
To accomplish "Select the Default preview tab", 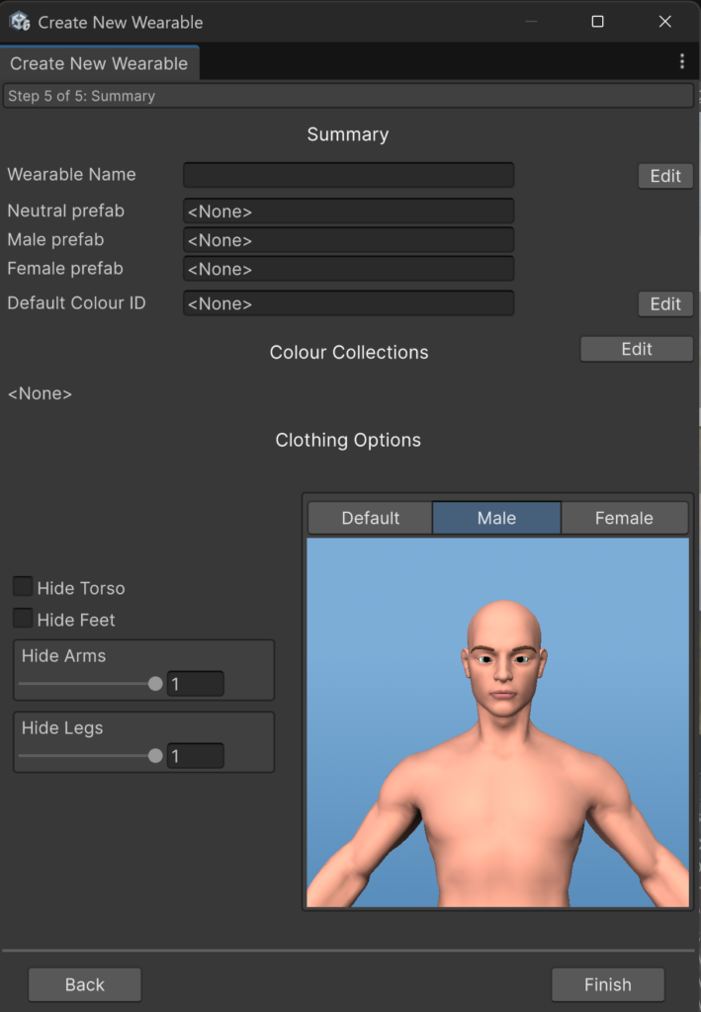I will pyautogui.click(x=370, y=518).
